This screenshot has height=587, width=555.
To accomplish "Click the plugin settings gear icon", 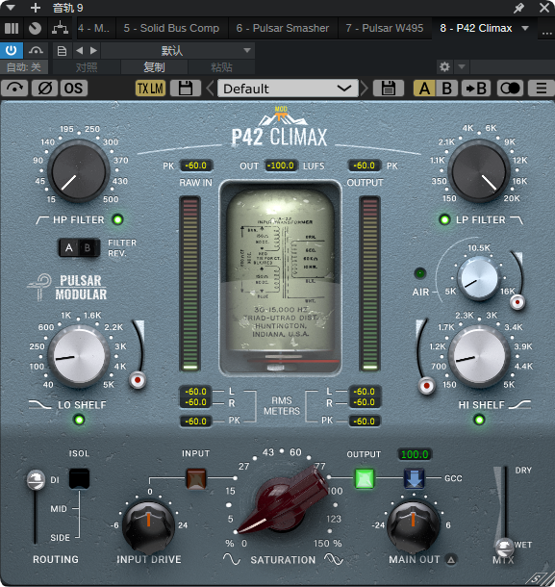I will (444, 67).
